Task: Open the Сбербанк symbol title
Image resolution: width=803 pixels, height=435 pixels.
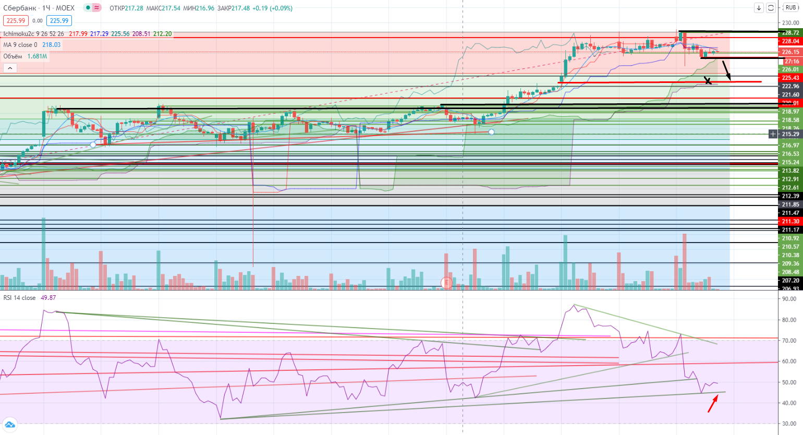Action: pos(39,8)
